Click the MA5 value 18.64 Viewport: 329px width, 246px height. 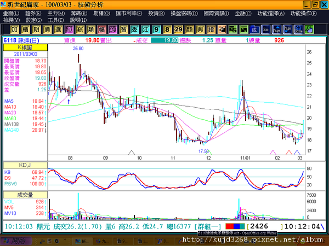click(x=38, y=101)
